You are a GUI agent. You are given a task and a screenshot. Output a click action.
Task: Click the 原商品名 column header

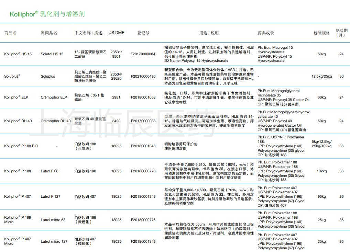[x=49, y=33]
